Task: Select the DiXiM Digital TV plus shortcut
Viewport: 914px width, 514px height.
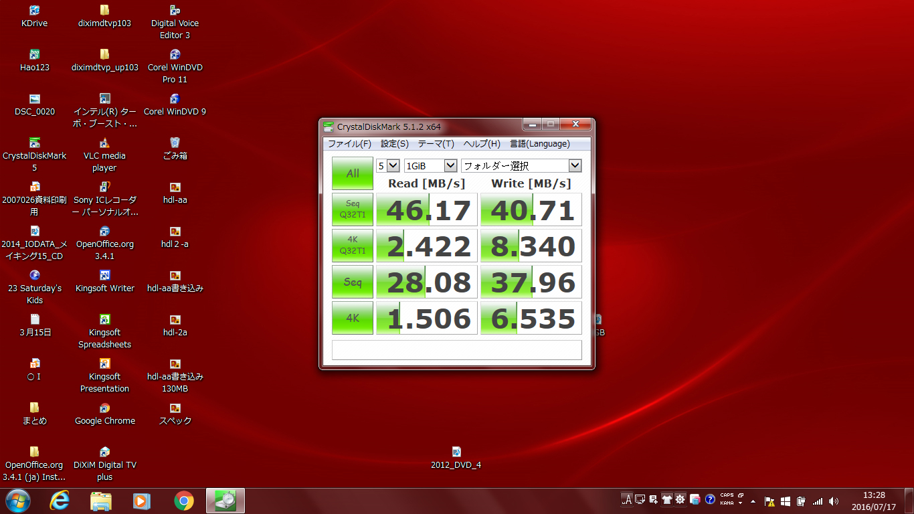Action: pos(104,464)
